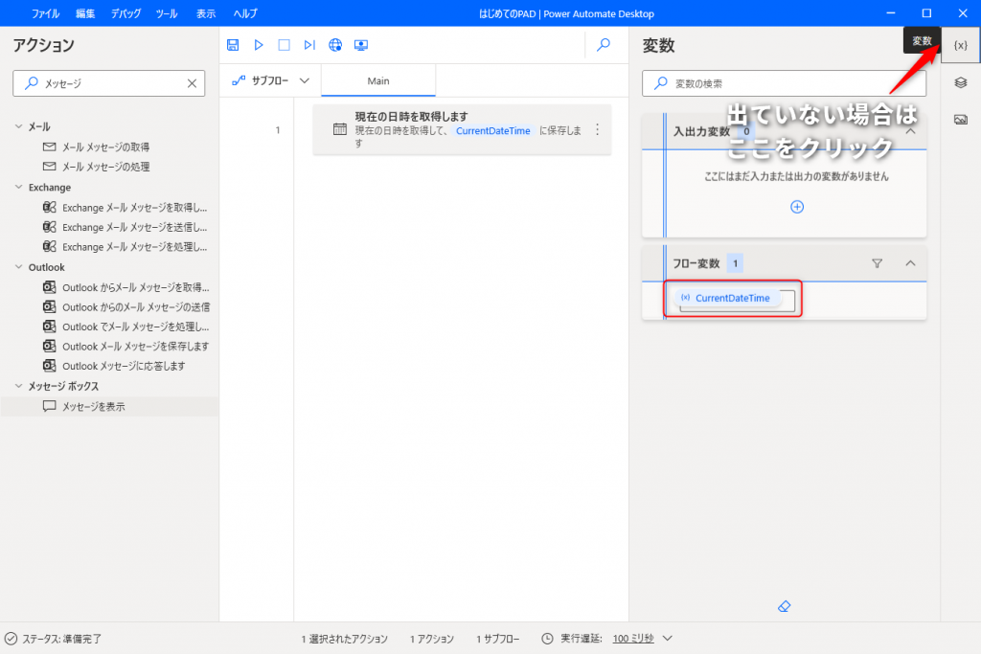Collapse the メッセージ ボックス action group
Viewport: 981px width, 654px height.
coord(18,386)
